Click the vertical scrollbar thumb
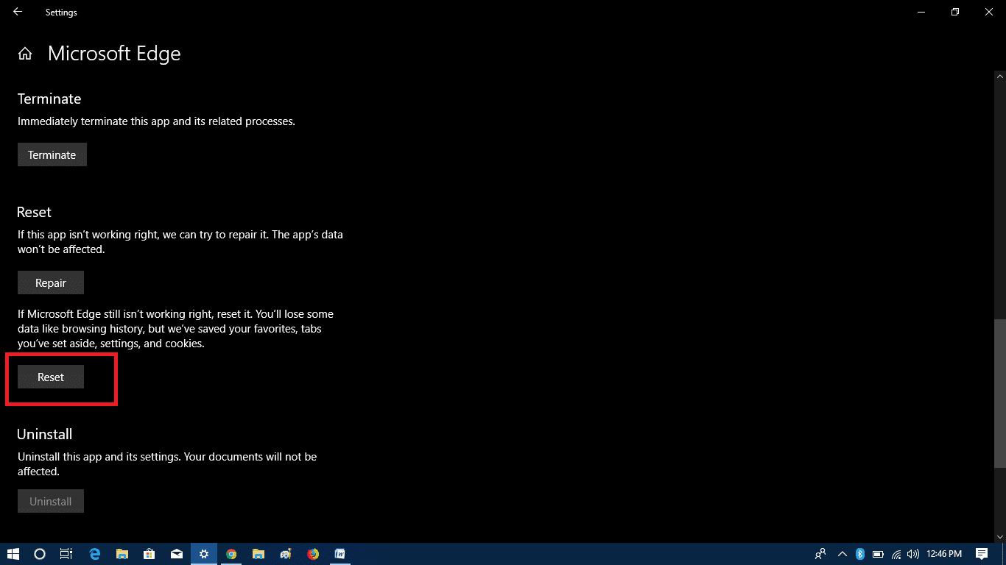Viewport: 1006px width, 565px height. (1000, 394)
